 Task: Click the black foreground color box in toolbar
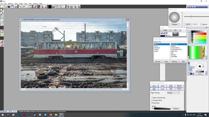[50, 6]
